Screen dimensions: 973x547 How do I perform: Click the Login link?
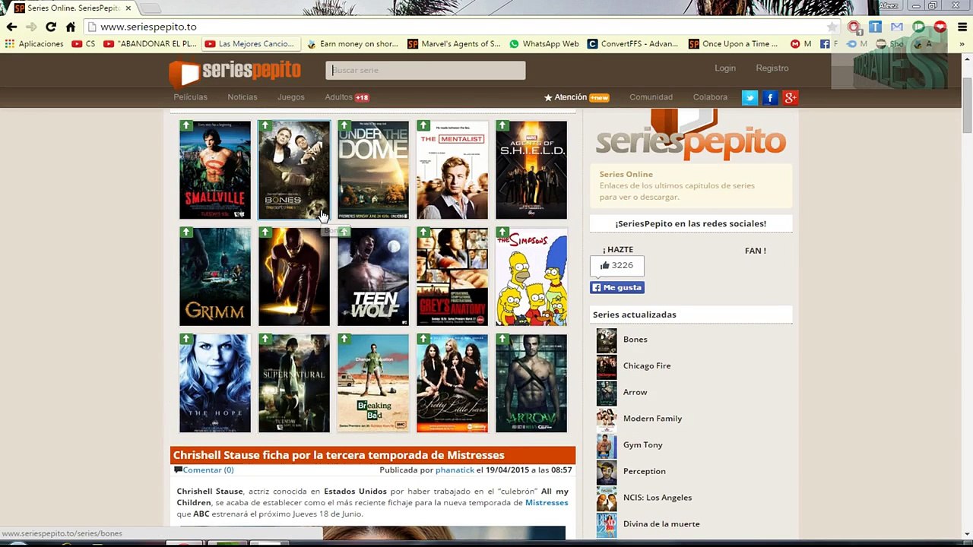pos(725,68)
